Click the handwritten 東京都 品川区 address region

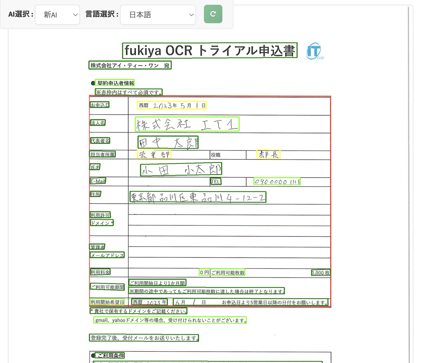pos(198,197)
